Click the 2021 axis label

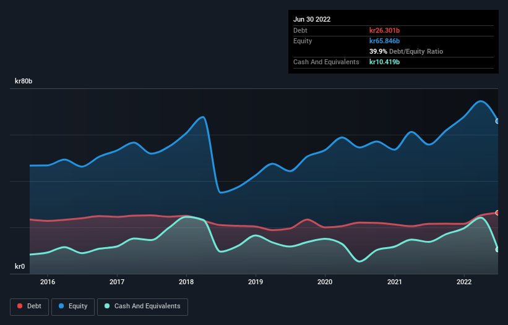[x=395, y=282]
